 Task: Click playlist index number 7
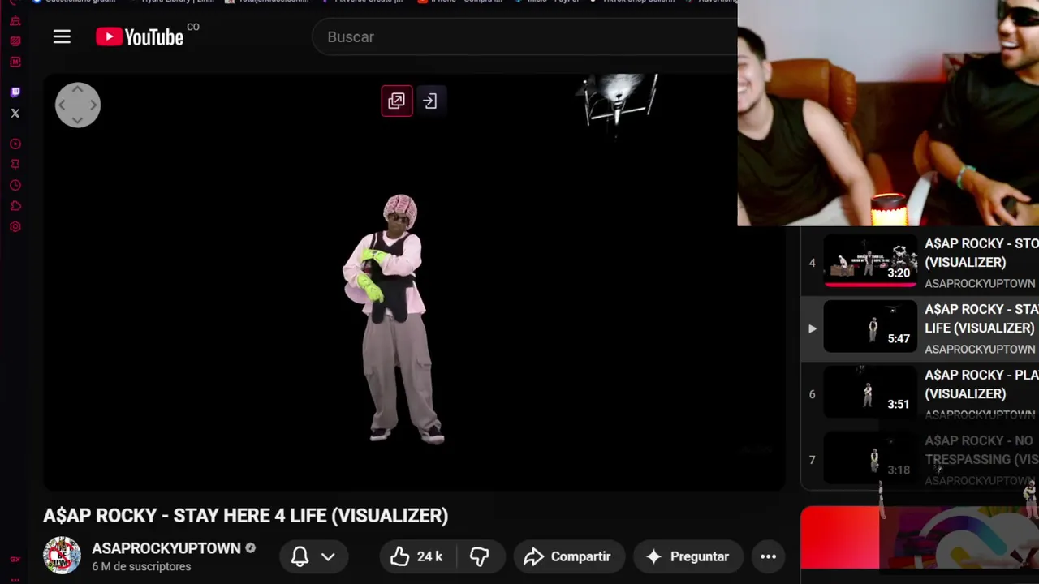point(812,460)
